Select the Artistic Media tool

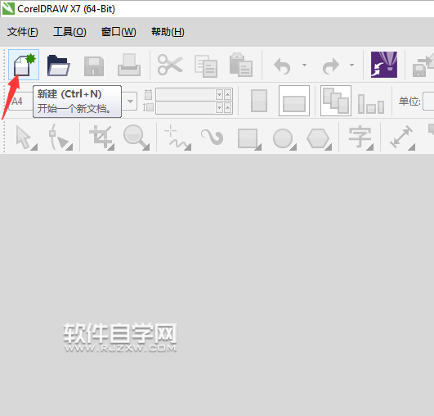pos(213,137)
